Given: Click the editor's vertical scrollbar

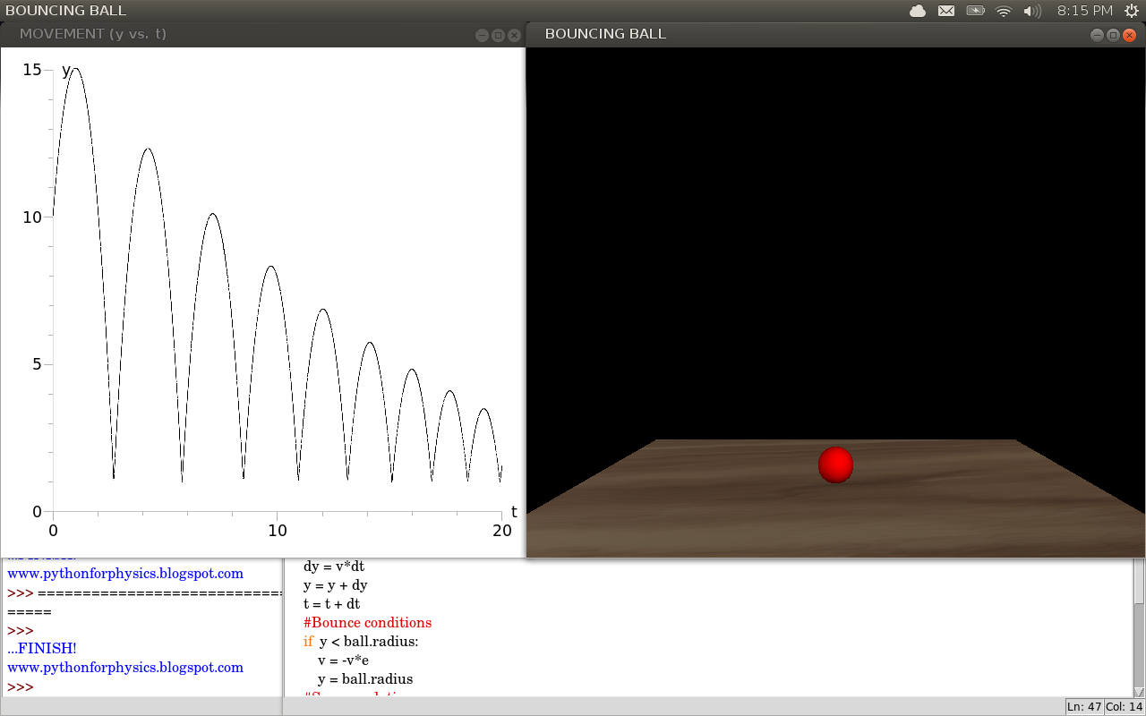Looking at the screenshot, I should pos(1140,626).
